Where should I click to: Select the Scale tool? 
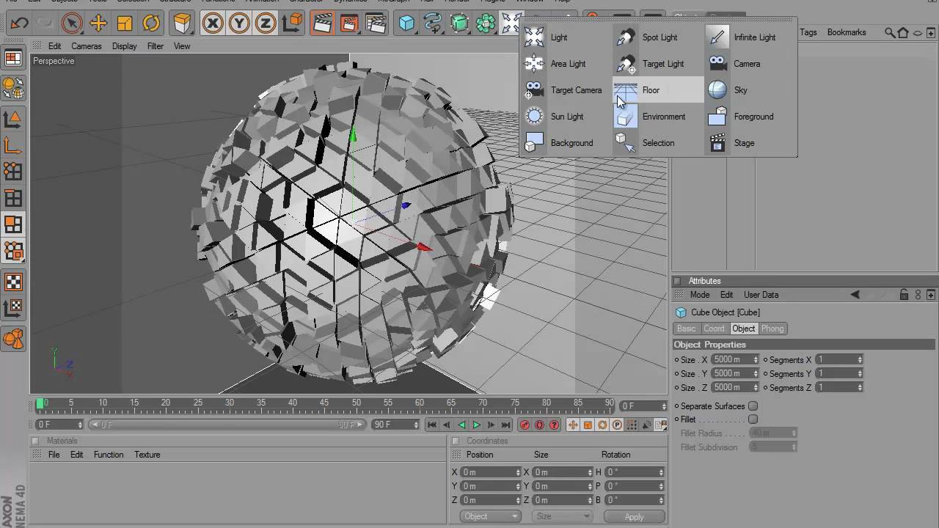(125, 23)
